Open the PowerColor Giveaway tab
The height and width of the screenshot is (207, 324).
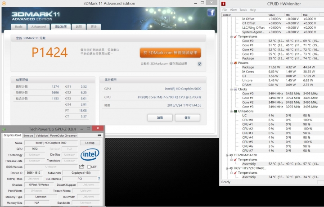click(63, 135)
